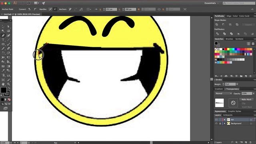Open the Swatch Libraries menu icon
The image size is (256, 144).
(216, 76)
